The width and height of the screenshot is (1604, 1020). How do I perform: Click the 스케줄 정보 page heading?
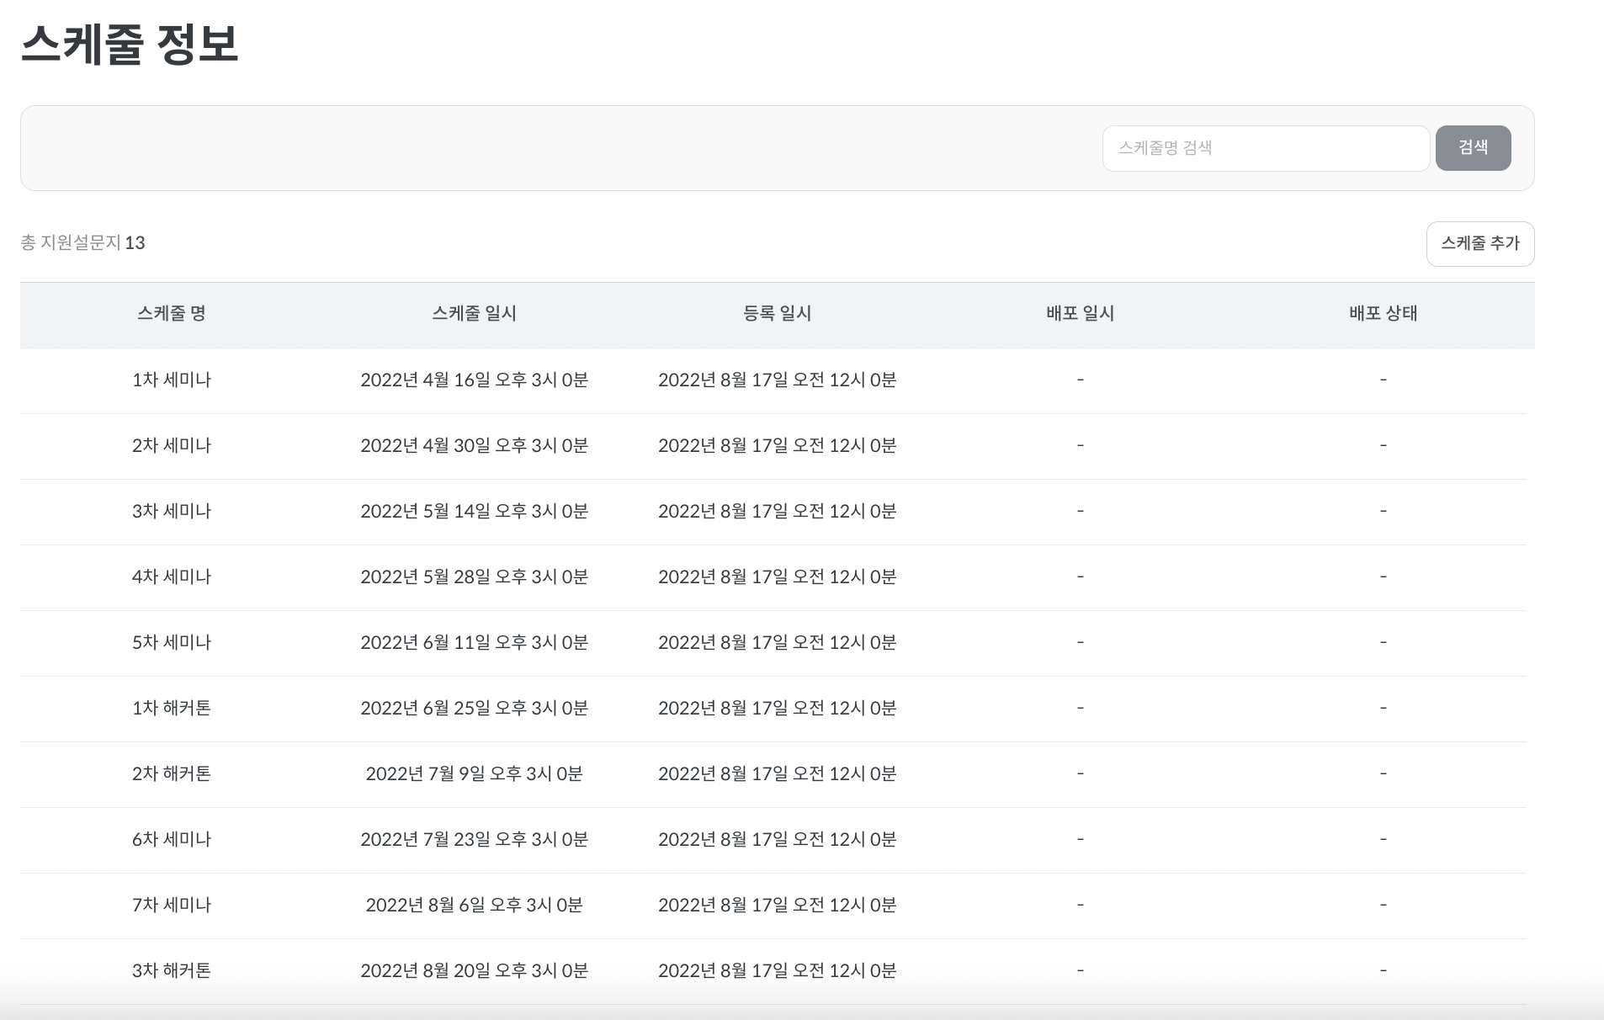(x=130, y=44)
